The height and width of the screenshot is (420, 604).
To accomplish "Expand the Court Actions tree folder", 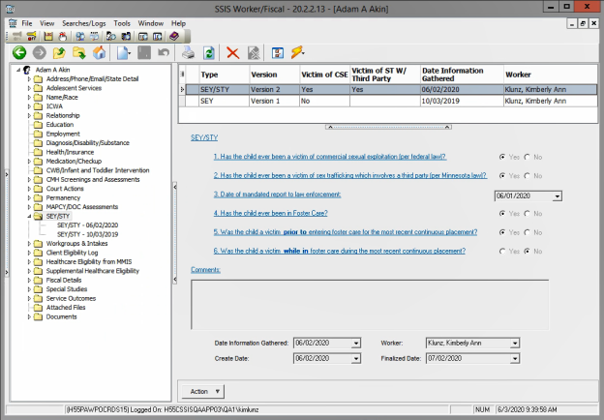I will click(x=29, y=189).
